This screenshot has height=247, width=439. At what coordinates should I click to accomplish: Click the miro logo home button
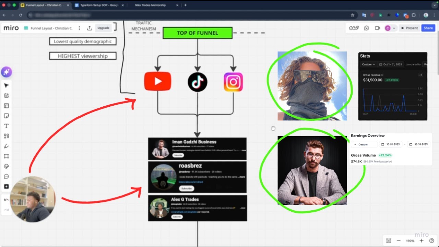(x=11, y=28)
